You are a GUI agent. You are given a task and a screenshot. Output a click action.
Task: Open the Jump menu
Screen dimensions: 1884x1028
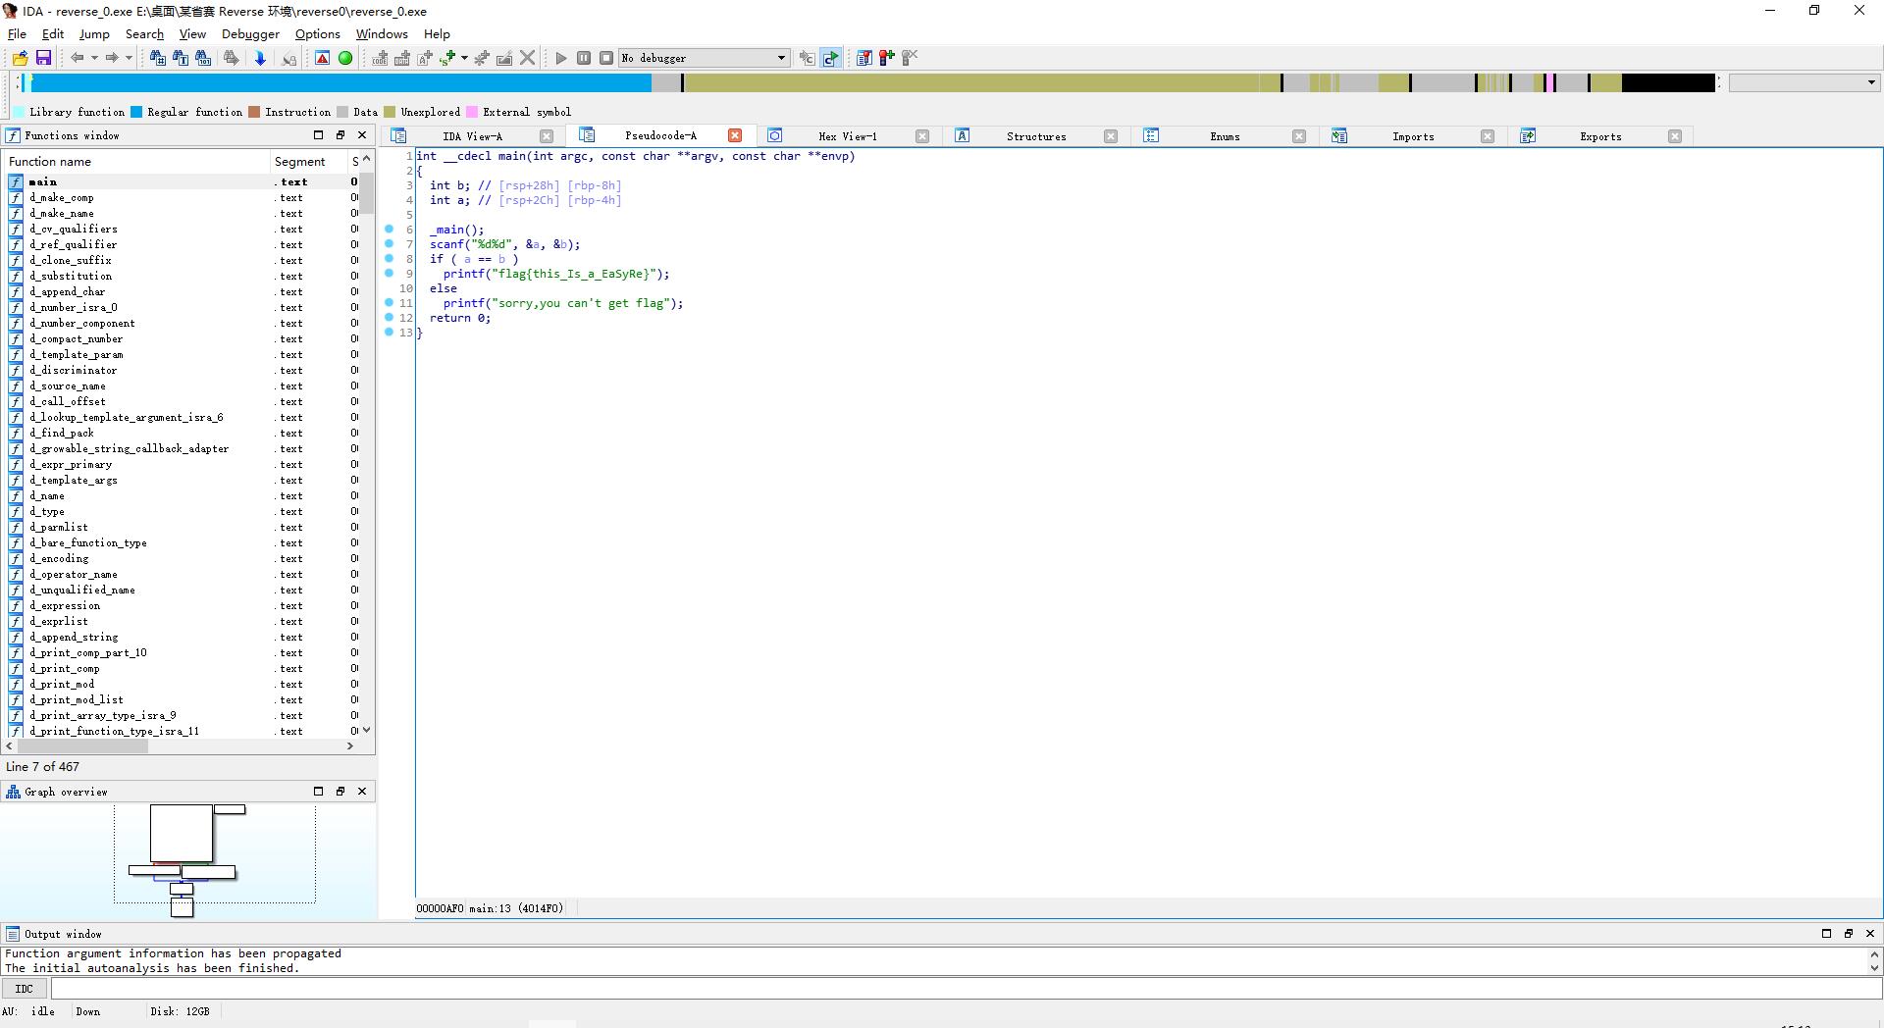click(94, 33)
